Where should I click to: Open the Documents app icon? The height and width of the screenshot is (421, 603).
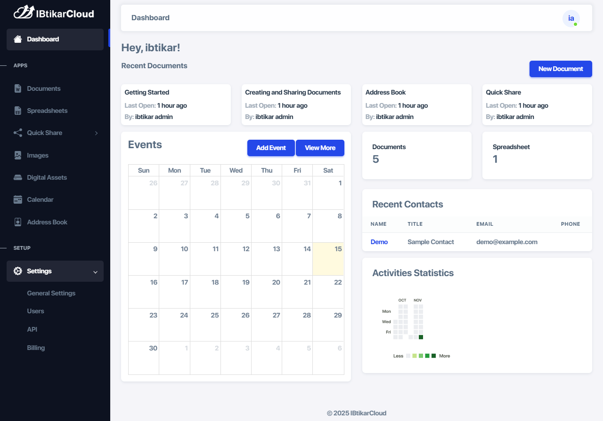(17, 88)
